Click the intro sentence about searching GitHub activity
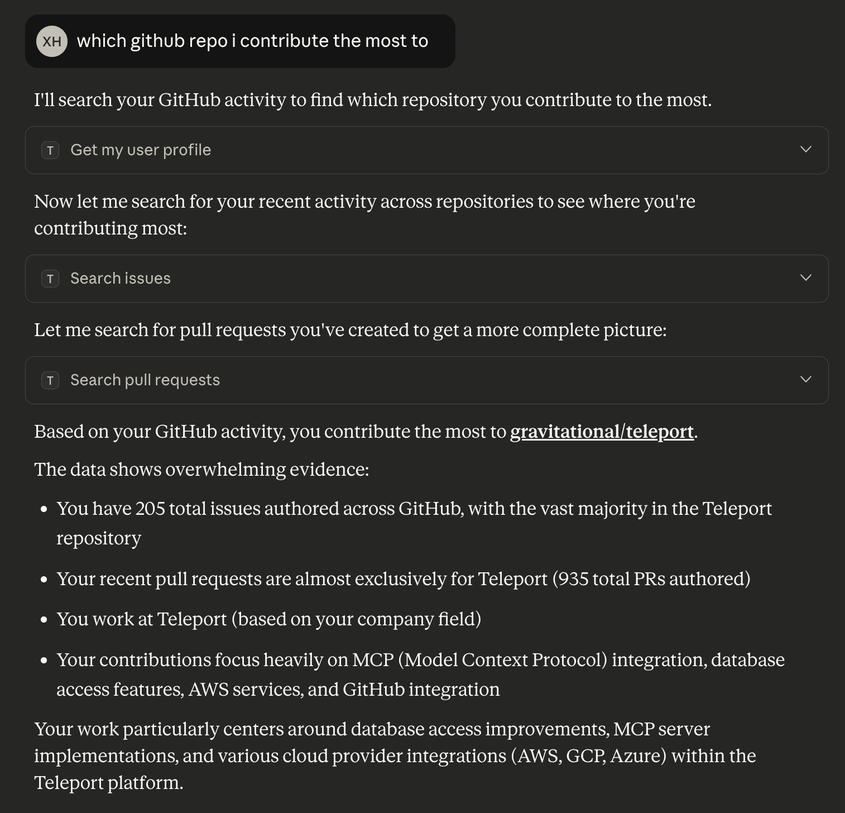Screen dimensions: 845x813 [373, 100]
